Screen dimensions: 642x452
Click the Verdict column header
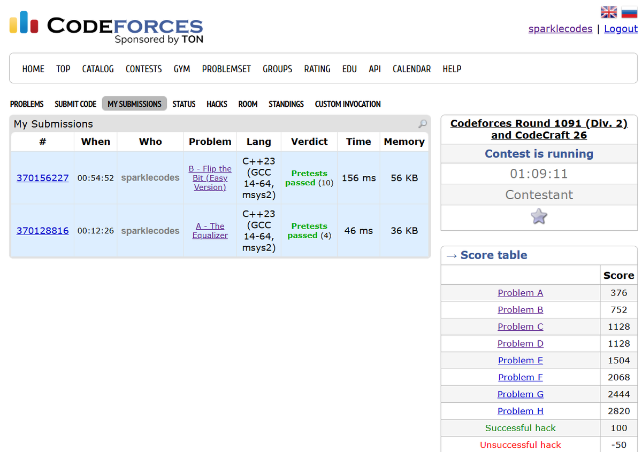309,142
